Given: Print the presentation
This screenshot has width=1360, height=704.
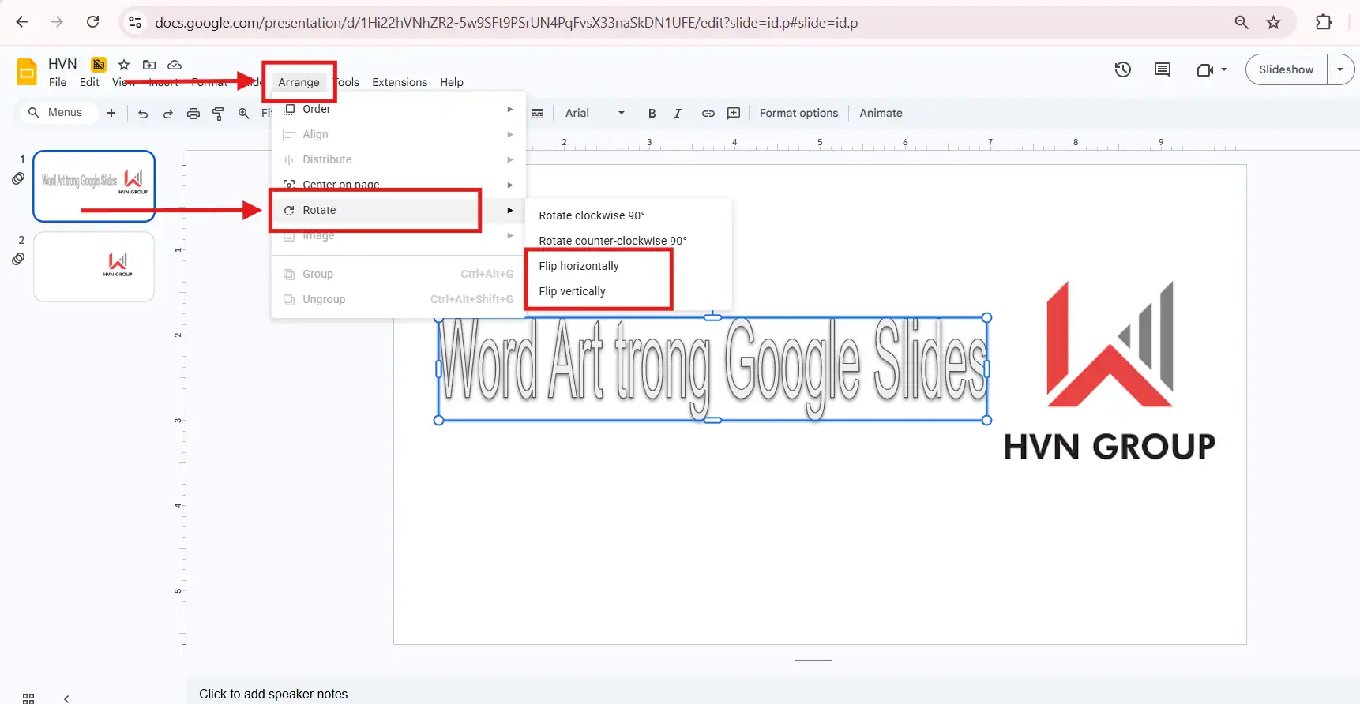Looking at the screenshot, I should pos(193,114).
